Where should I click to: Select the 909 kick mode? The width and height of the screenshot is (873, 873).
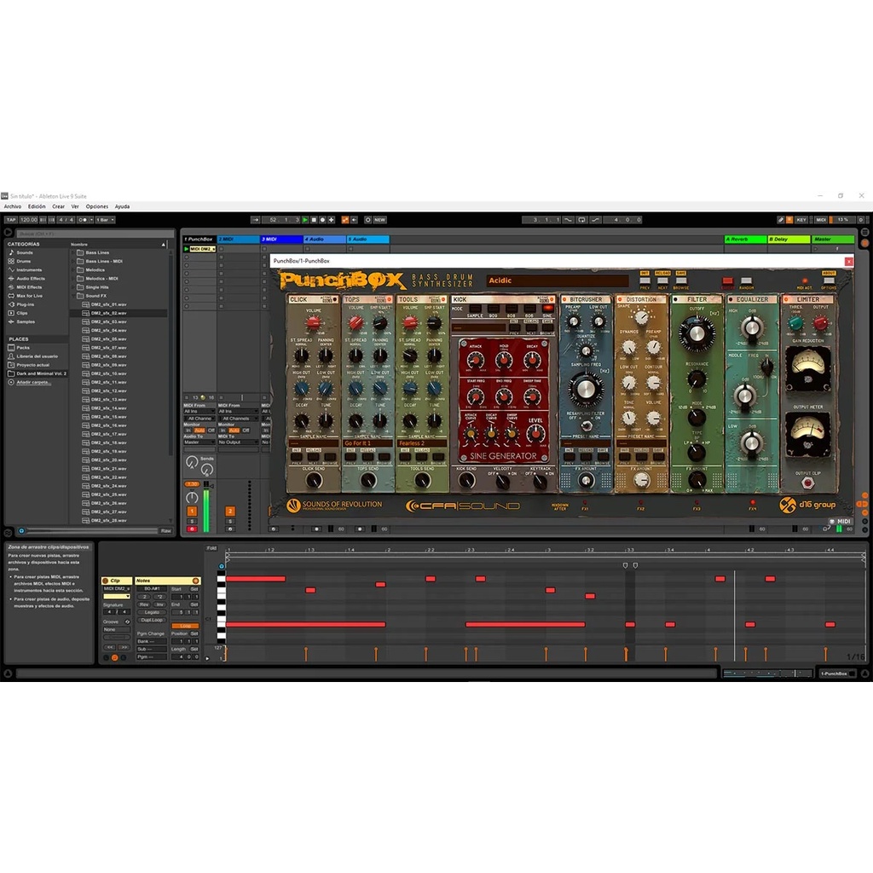[x=493, y=308]
